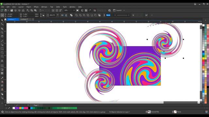Click the Export icon in standard toolbar

pyautogui.click(x=57, y=10)
